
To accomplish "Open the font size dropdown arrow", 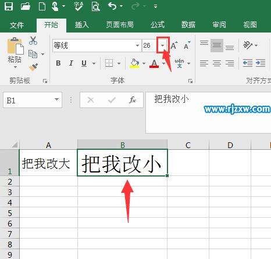I will (163, 45).
